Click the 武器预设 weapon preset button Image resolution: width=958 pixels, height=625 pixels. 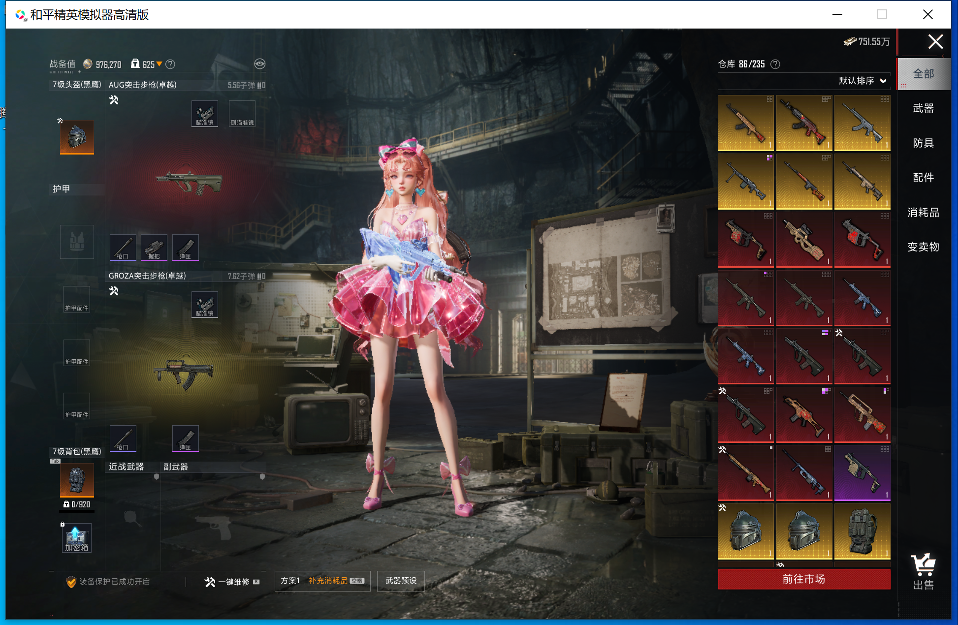point(401,581)
